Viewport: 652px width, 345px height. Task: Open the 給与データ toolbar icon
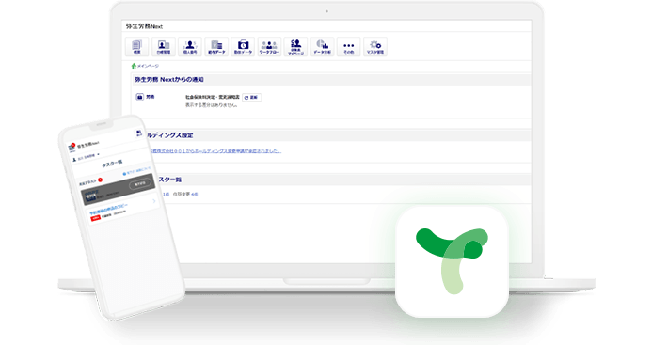click(216, 47)
